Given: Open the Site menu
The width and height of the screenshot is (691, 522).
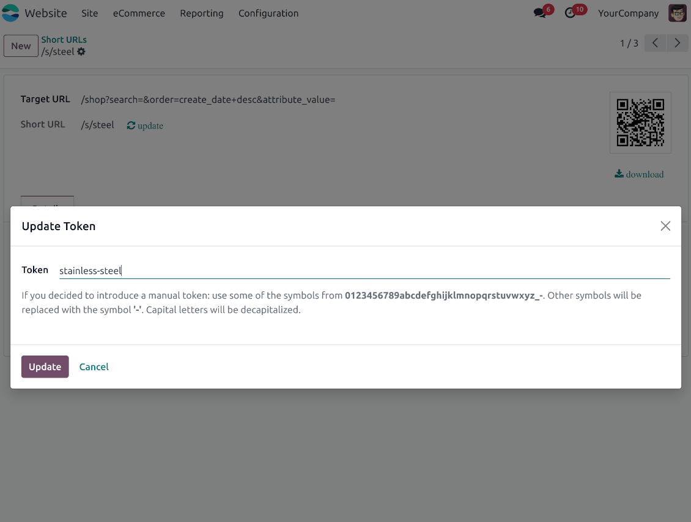Looking at the screenshot, I should point(90,13).
